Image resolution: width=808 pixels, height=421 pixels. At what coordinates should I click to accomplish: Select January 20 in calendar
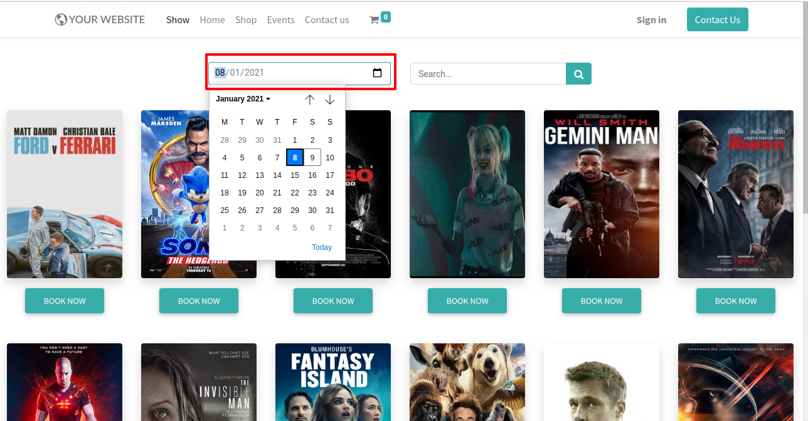[260, 193]
